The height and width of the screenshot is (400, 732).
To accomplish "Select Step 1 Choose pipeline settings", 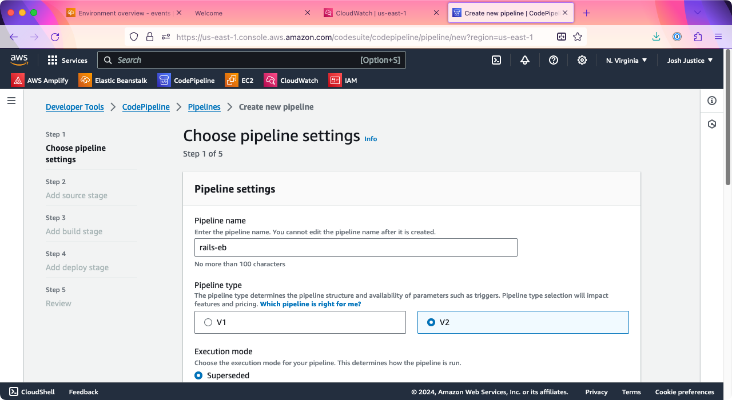I will pos(76,154).
